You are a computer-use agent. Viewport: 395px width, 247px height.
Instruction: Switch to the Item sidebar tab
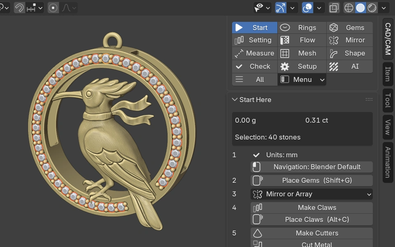coord(388,74)
